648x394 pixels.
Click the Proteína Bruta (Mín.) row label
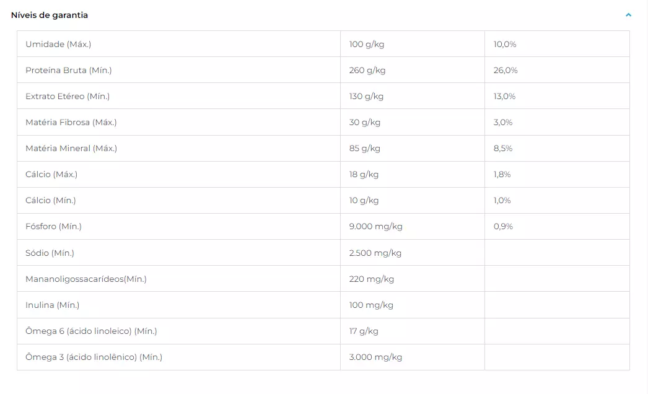pos(69,70)
